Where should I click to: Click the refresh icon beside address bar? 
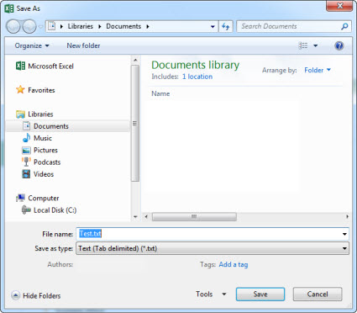226,26
